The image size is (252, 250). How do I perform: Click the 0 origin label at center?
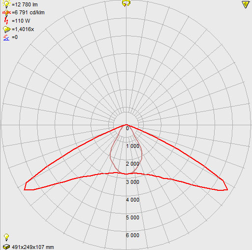[127, 129]
